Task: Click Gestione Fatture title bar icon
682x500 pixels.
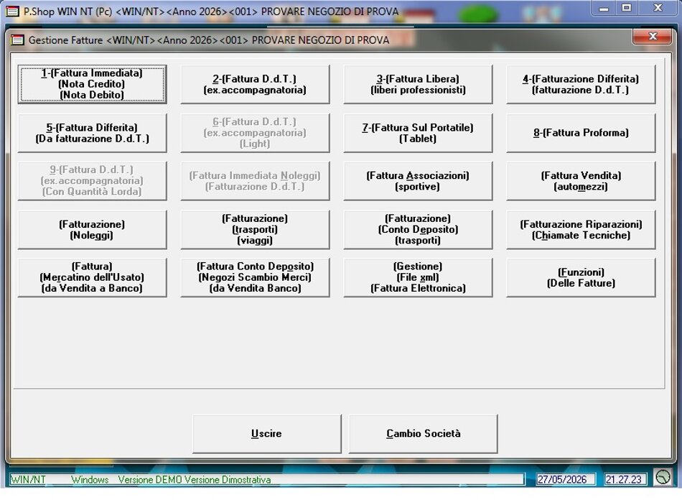Action: pos(17,40)
